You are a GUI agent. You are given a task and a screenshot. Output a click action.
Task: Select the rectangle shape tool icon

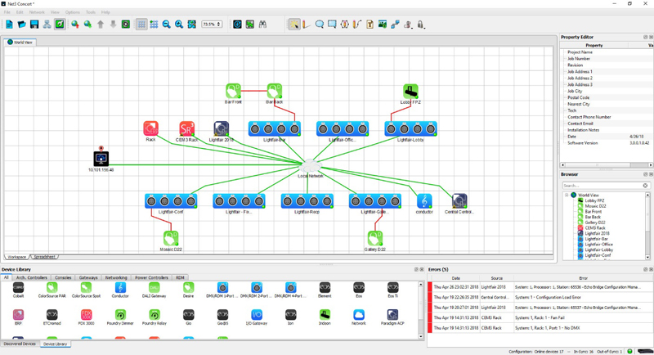(x=332, y=25)
